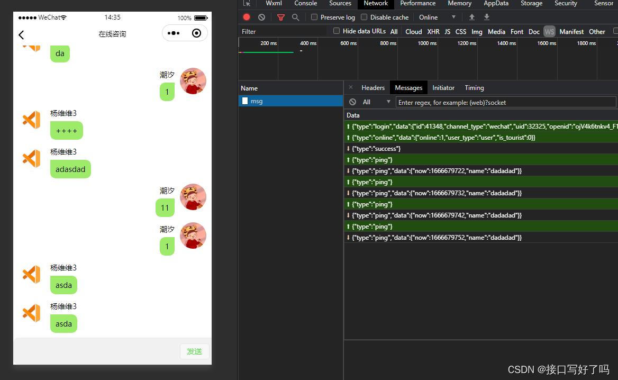Tap the green 发送 send button

(x=194, y=351)
